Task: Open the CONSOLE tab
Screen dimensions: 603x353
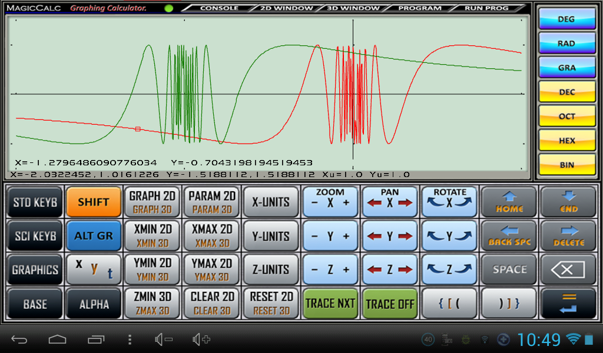Action: click(x=218, y=8)
